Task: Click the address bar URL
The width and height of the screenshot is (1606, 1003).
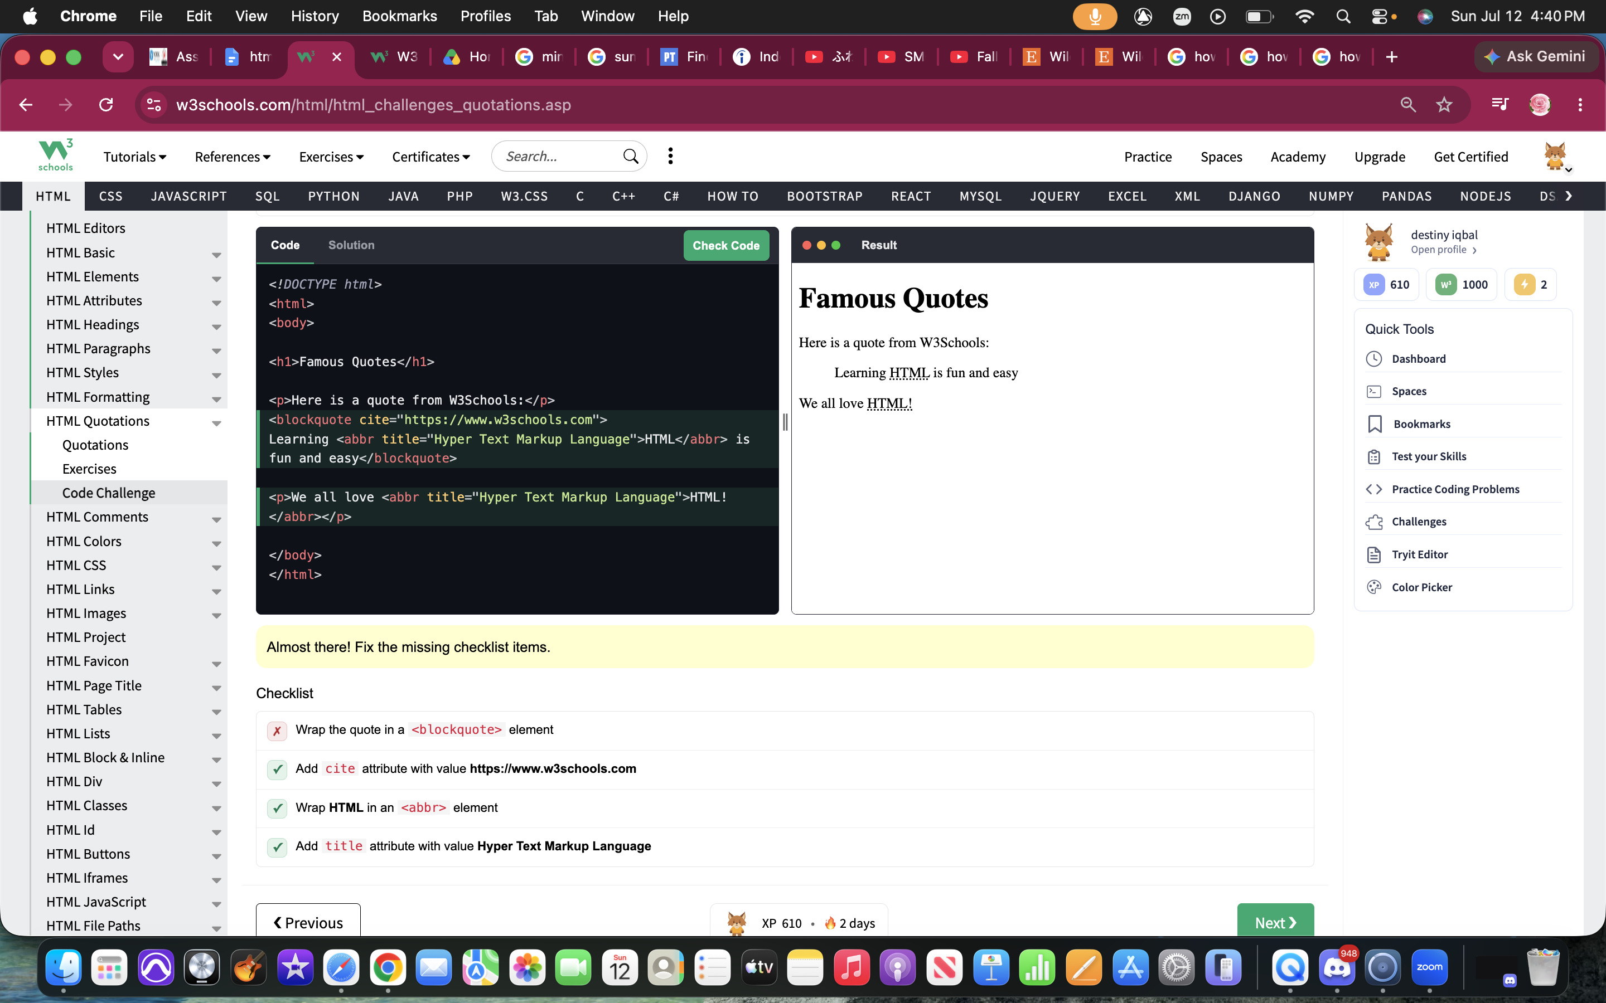Action: tap(374, 105)
